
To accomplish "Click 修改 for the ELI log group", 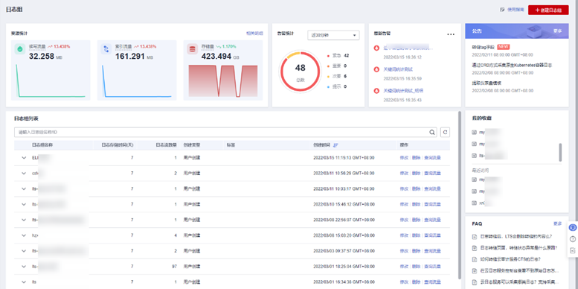I will [x=404, y=158].
